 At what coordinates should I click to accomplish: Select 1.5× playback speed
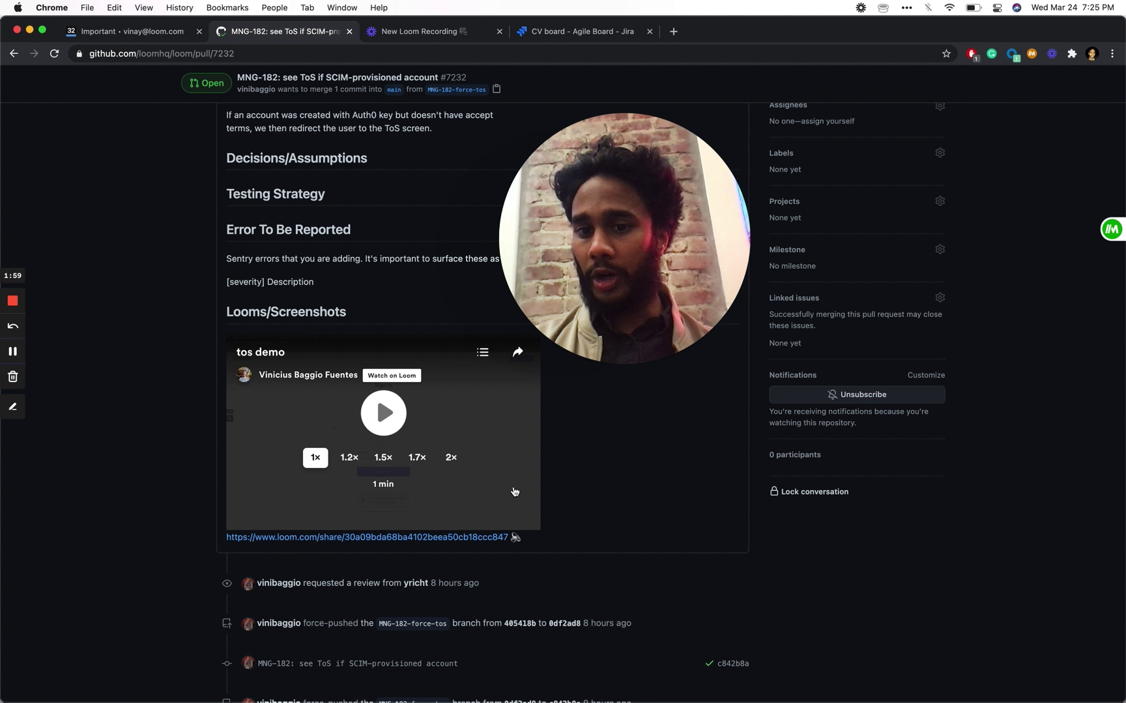(383, 458)
